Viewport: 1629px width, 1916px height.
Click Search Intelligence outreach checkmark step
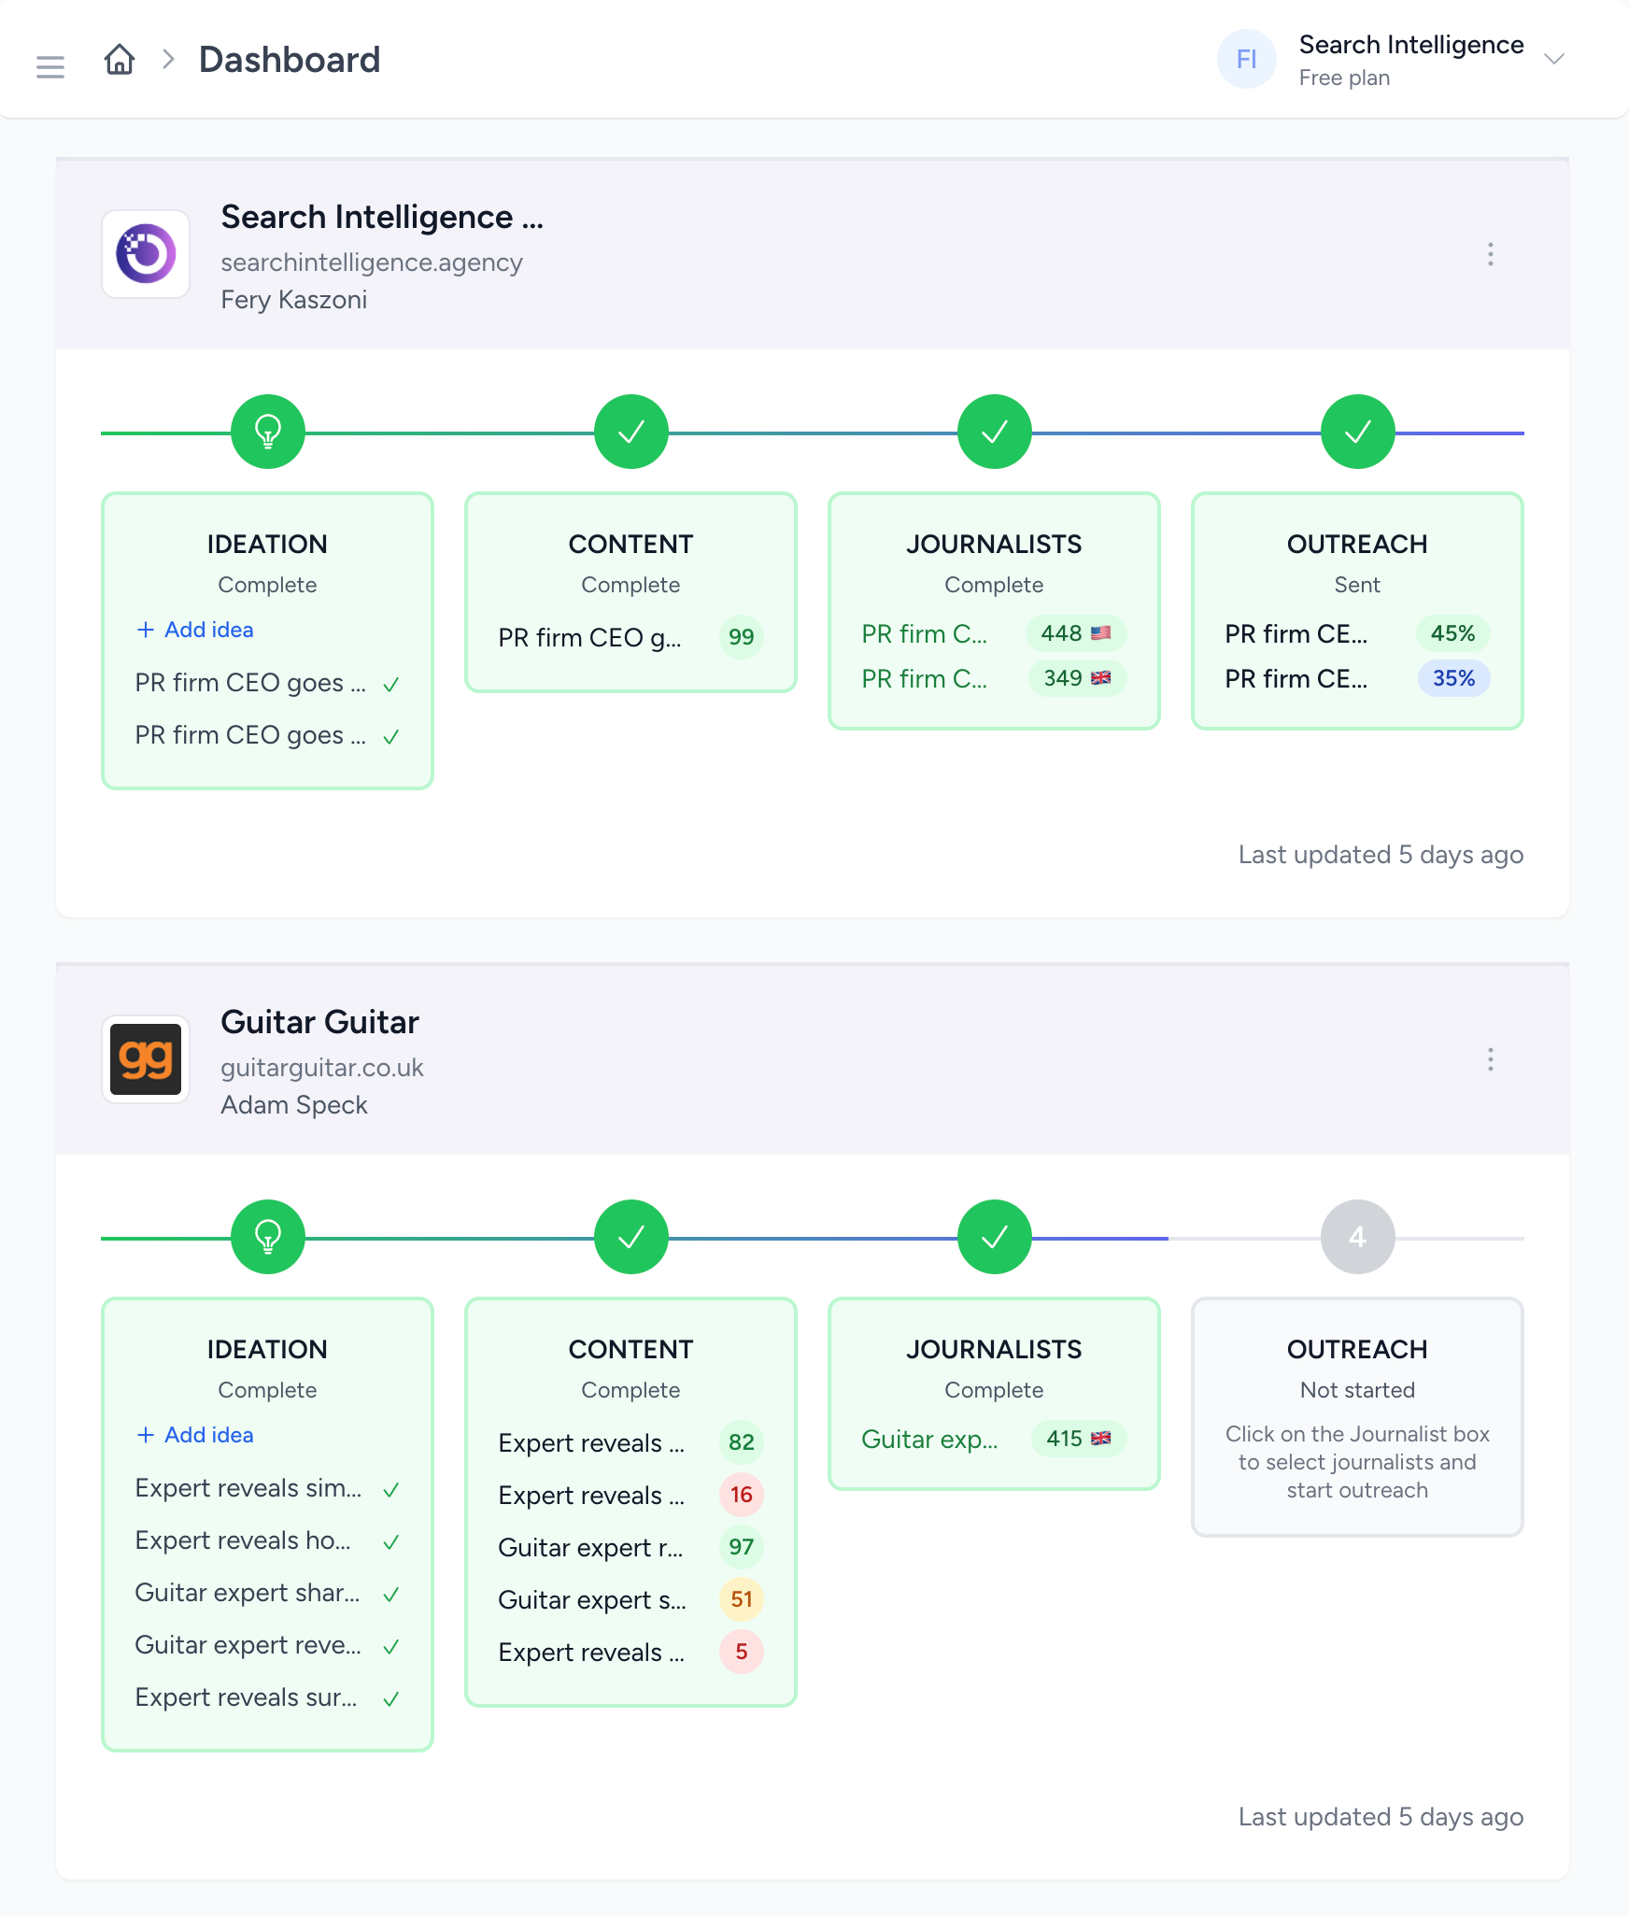click(1357, 432)
